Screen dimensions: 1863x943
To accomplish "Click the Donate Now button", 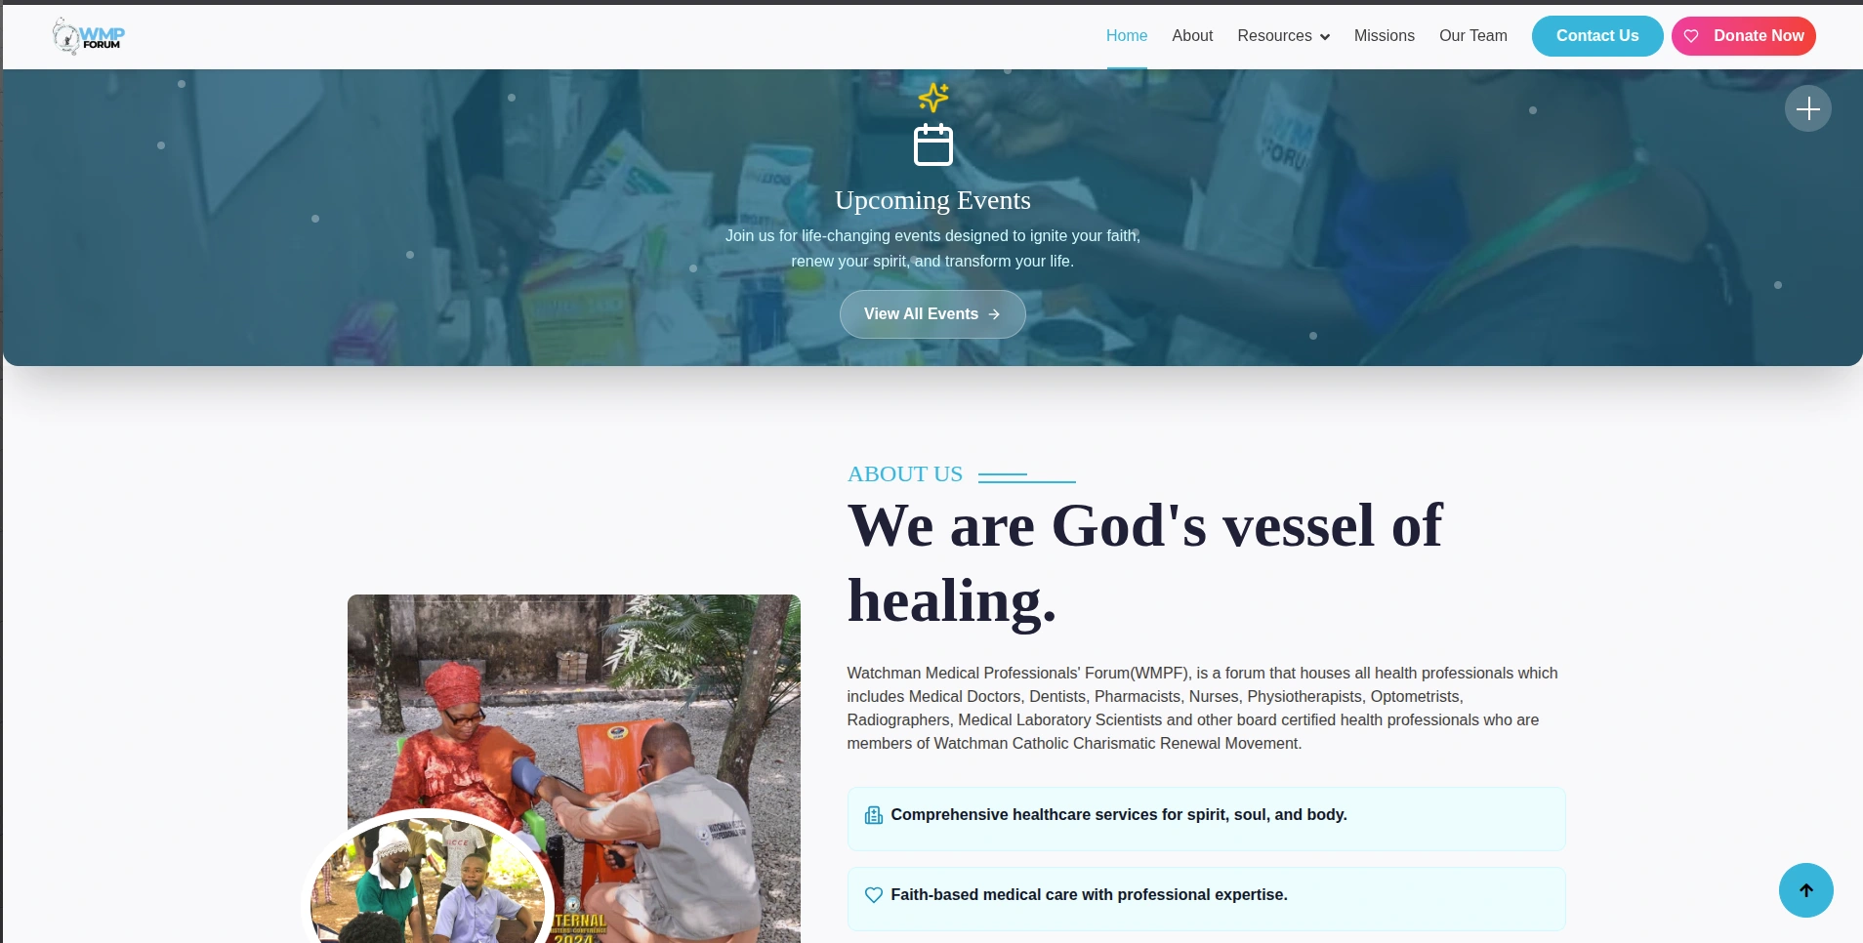I will tap(1743, 36).
